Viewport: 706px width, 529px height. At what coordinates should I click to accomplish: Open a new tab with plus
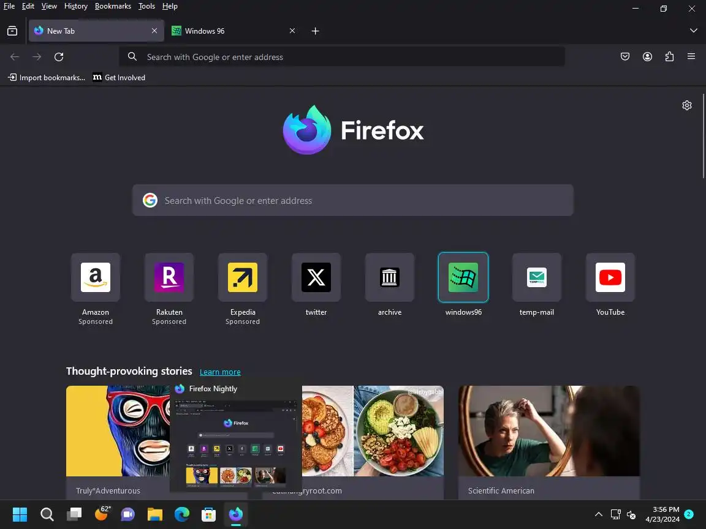(x=315, y=31)
